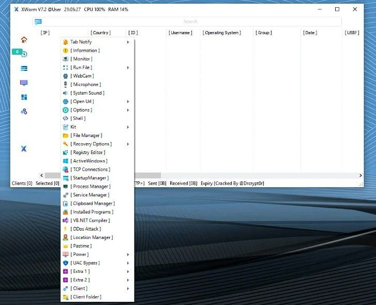The image size is (376, 305).
Task: Select the Location Manager pin entry
Action: click(97, 237)
